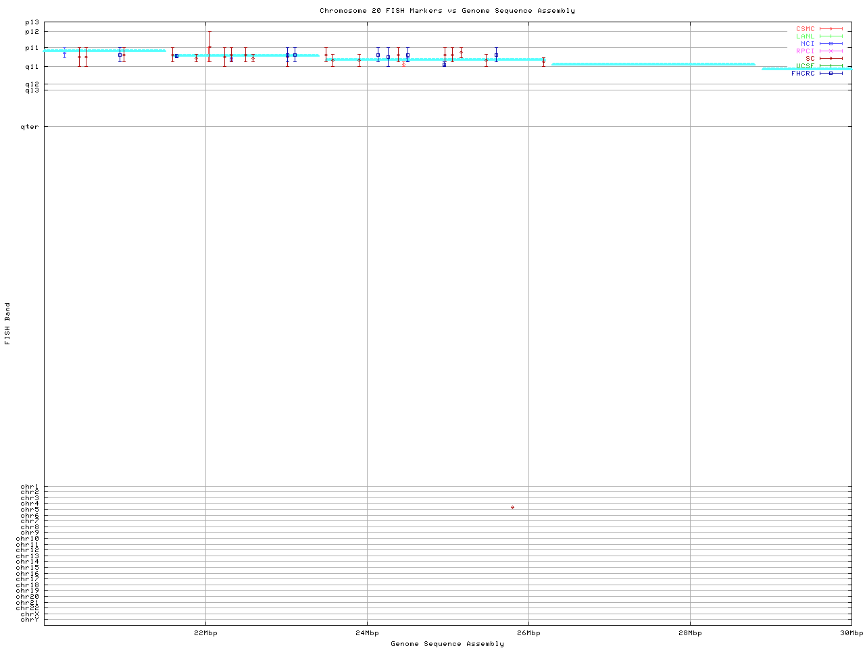
Task: Click the RPCI magenta legend marker
Action: (x=831, y=51)
